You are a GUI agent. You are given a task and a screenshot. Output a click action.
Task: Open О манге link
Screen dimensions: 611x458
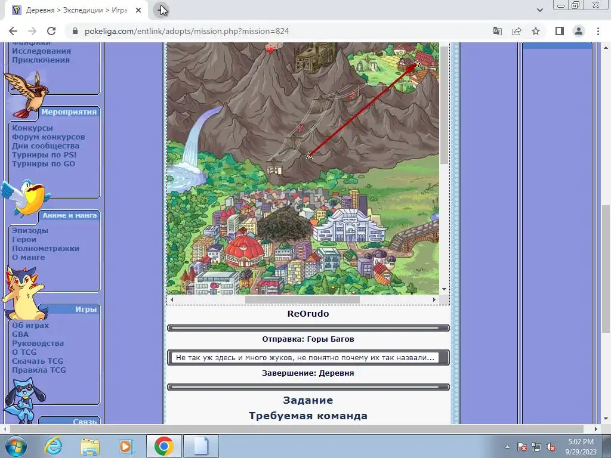coord(29,257)
